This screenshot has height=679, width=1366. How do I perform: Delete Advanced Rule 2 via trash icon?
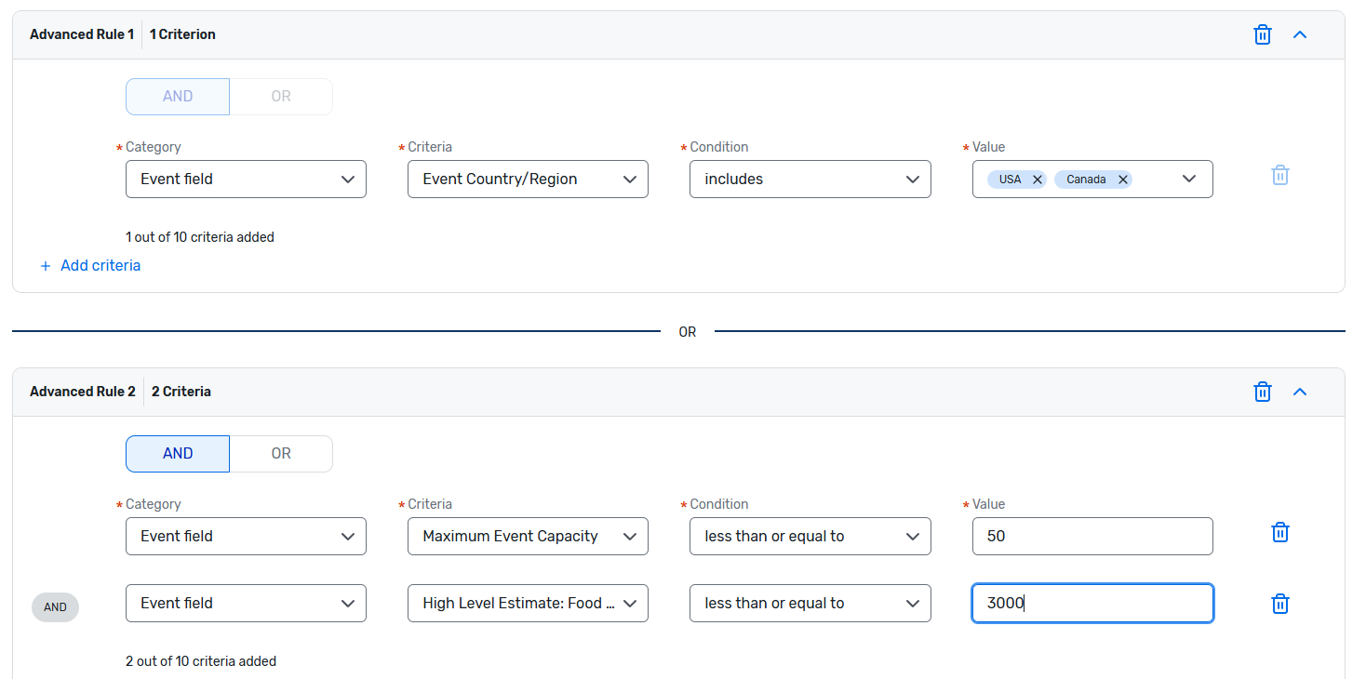[x=1263, y=392]
